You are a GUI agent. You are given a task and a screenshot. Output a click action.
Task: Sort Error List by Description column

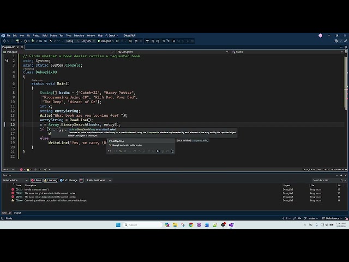[31, 186]
